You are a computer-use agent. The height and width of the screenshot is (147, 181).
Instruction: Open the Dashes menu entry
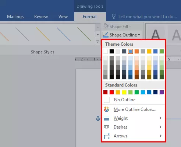coord(134,127)
